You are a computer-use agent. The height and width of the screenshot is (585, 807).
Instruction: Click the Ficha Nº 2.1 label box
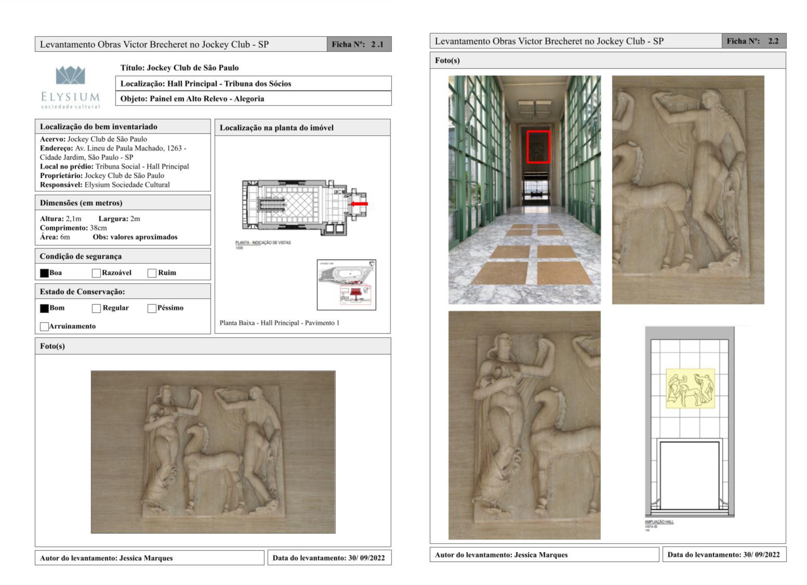(359, 44)
